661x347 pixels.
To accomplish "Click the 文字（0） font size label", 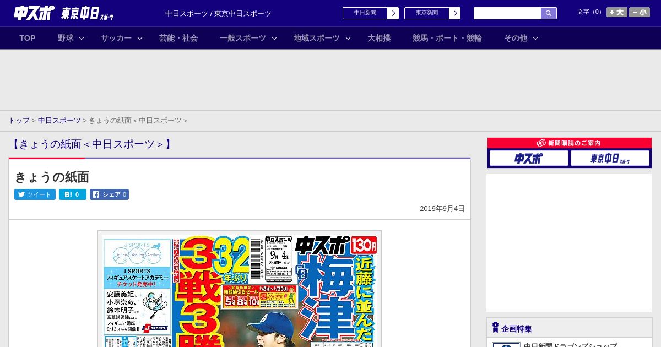I will click(590, 12).
